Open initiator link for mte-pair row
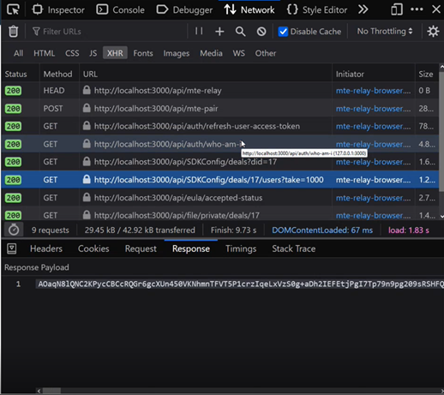 click(373, 109)
